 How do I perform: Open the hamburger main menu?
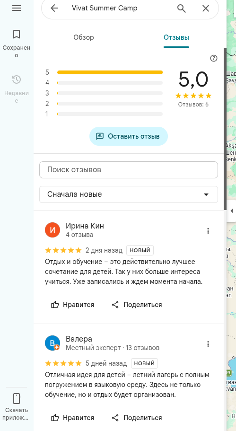[x=17, y=8]
